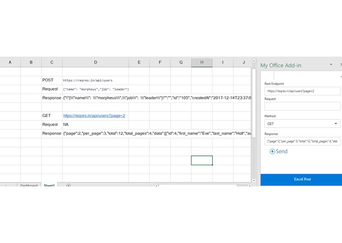342x243 pixels.
Task: Select the morpheus leader JSON request cell
Action: pos(95,89)
